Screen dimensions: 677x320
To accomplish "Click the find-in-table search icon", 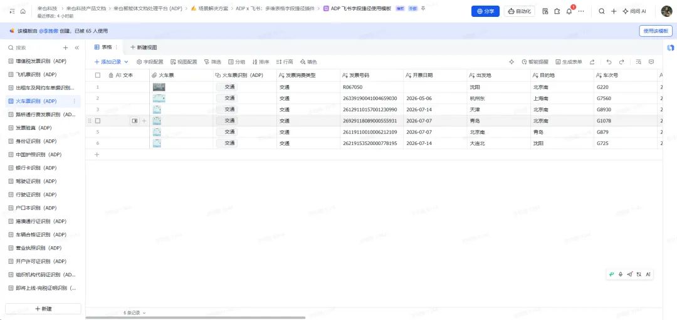I will point(639,62).
